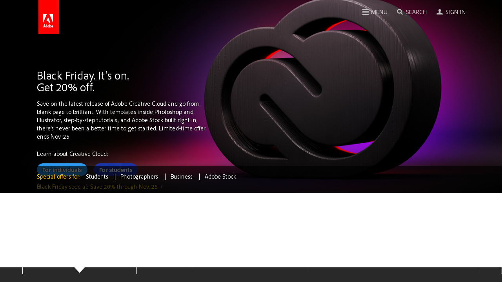Screen dimensions: 502x282
Task: Open the SEARCH label in the header
Action: pyautogui.click(x=416, y=12)
